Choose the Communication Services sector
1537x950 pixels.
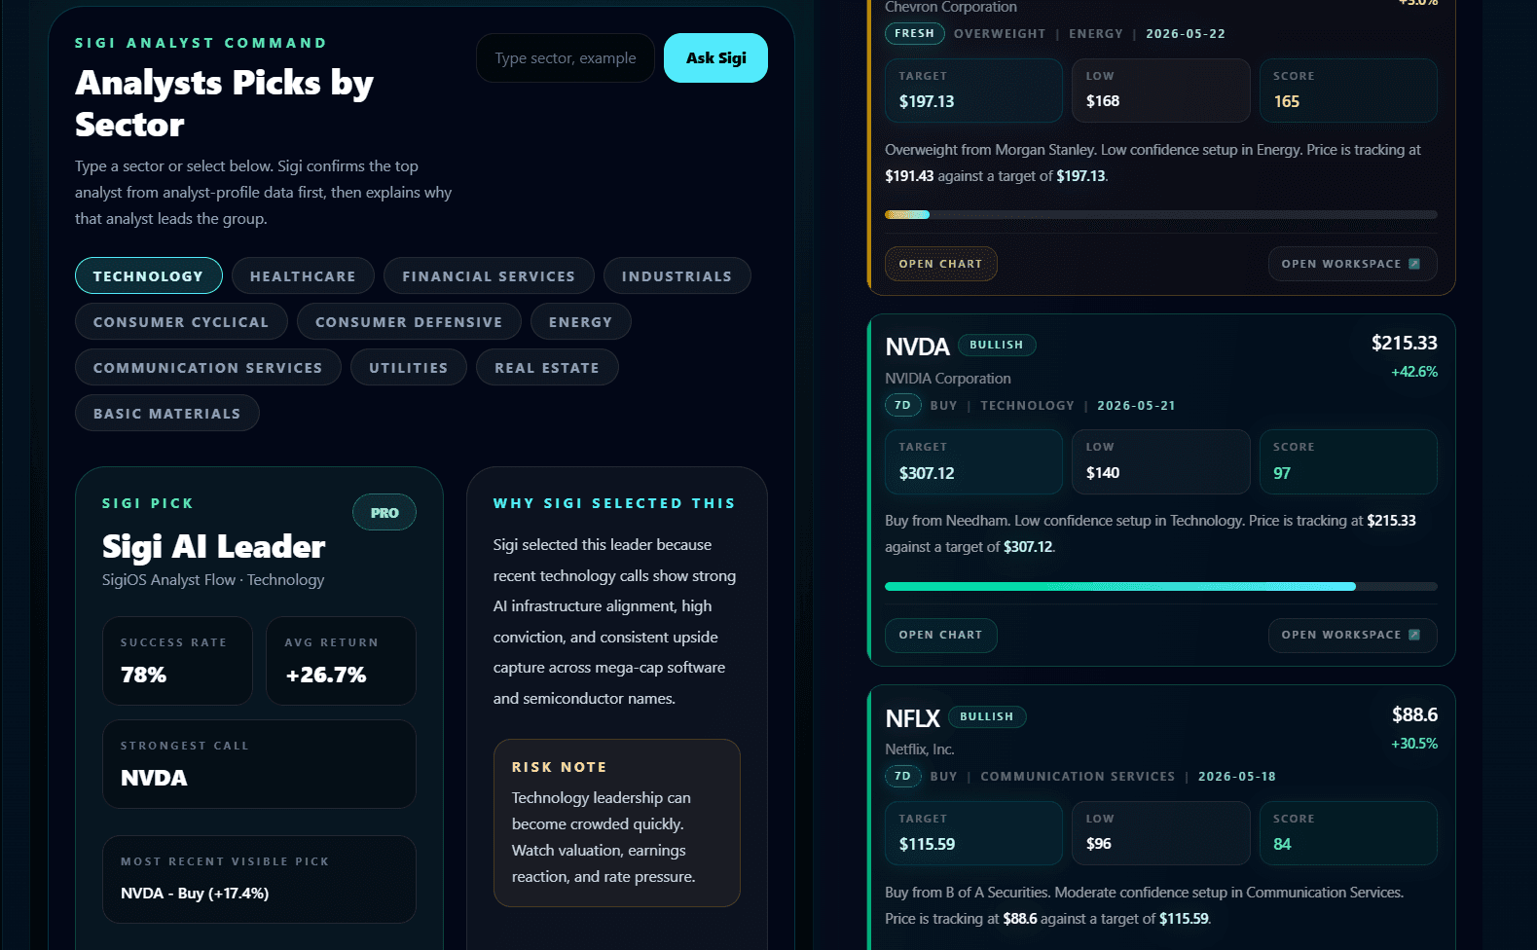[208, 367]
